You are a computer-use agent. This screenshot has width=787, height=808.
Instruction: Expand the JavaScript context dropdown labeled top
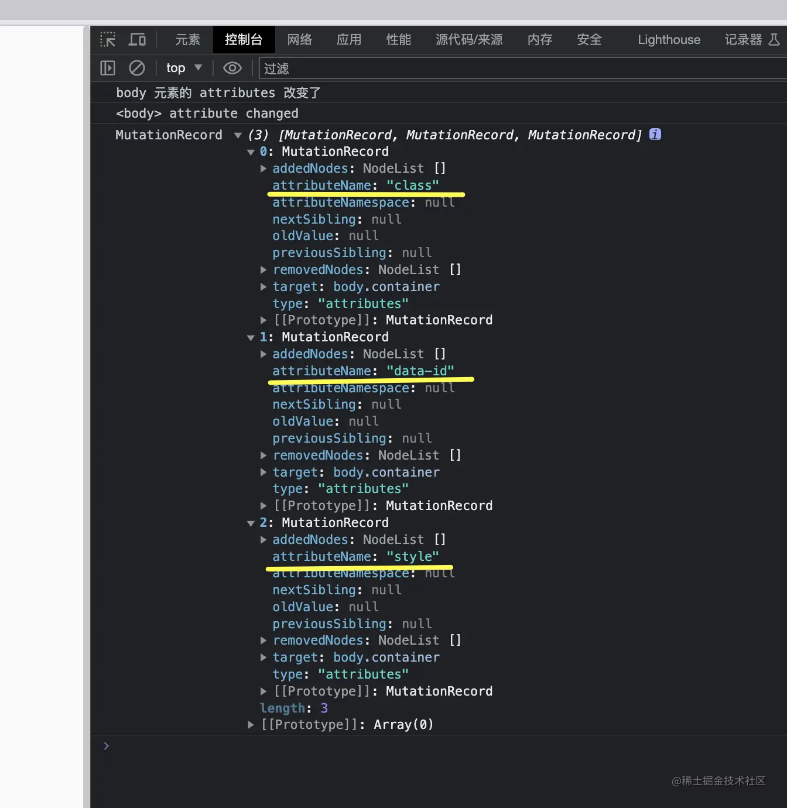[183, 68]
